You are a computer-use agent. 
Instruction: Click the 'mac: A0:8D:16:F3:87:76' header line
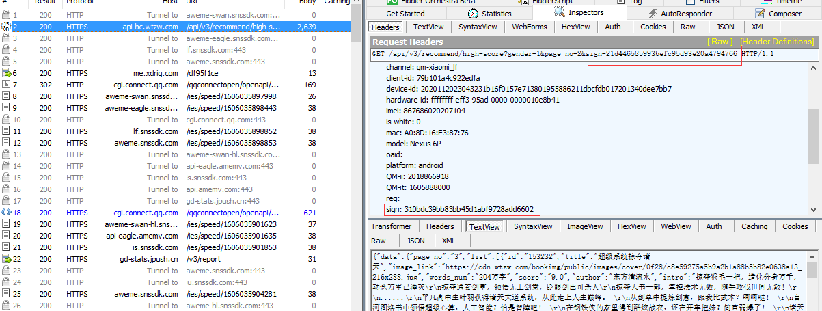[x=427, y=132]
